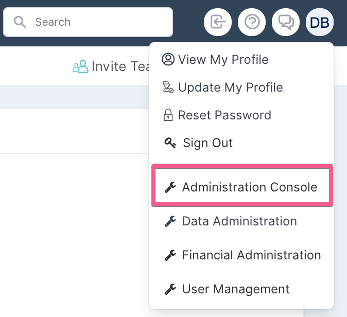This screenshot has width=347, height=317.
Task: Click the sign-in arrow icon in header
Action: (218, 22)
